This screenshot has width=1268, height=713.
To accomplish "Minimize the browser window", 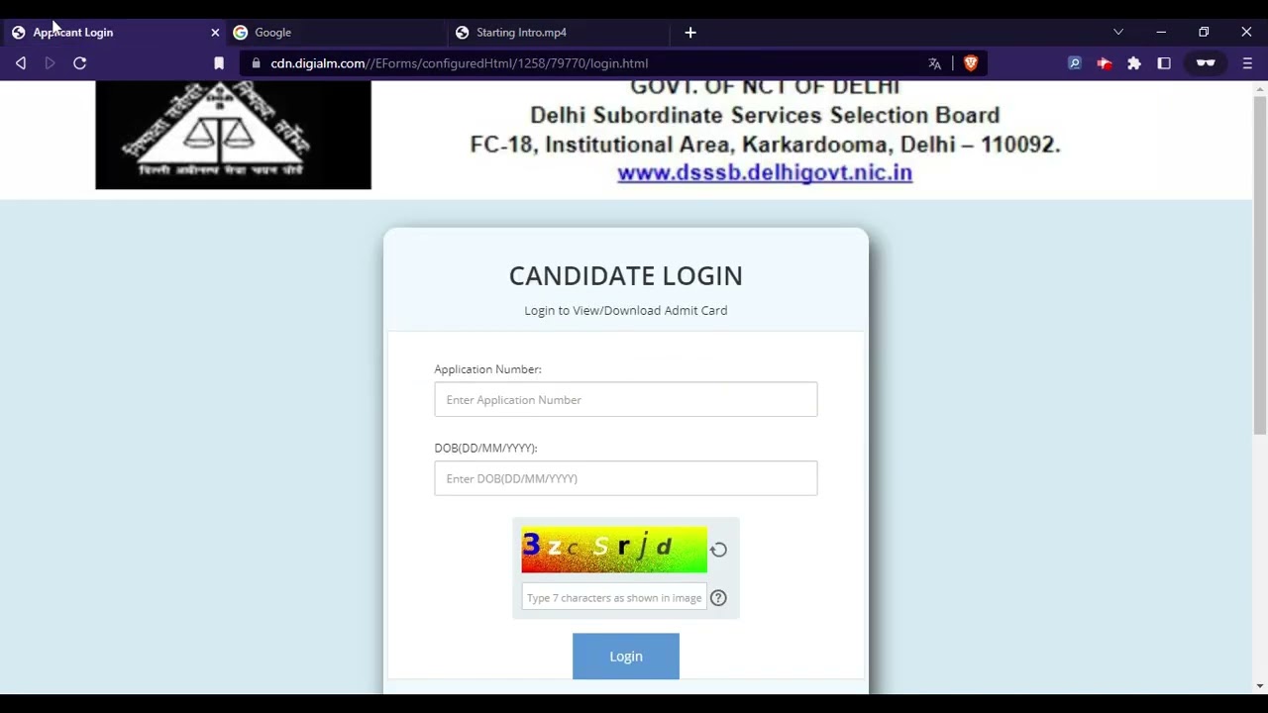I will (1161, 33).
